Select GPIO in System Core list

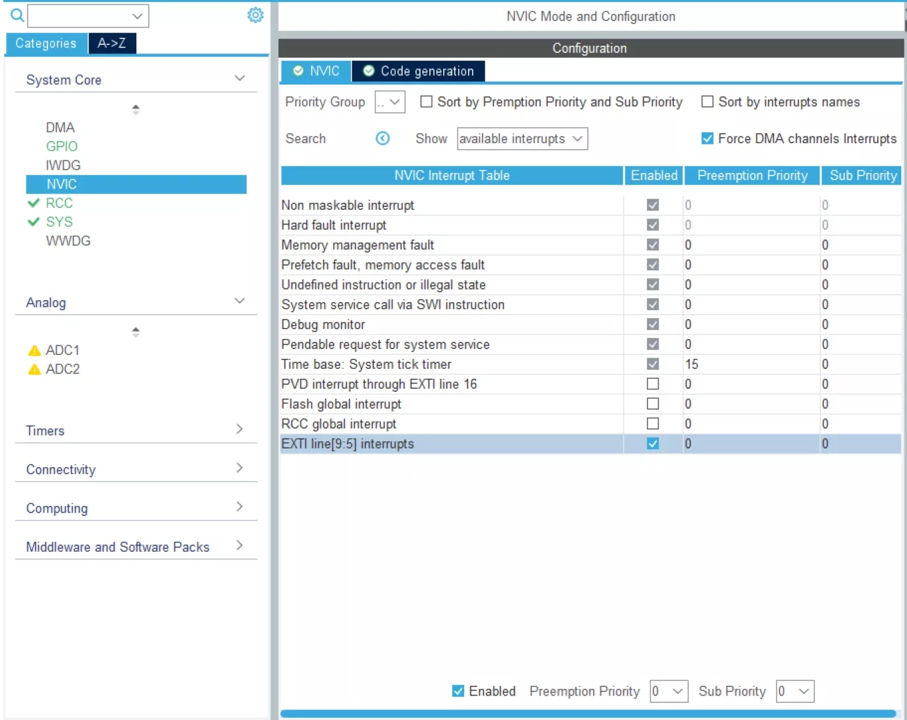[x=62, y=146]
